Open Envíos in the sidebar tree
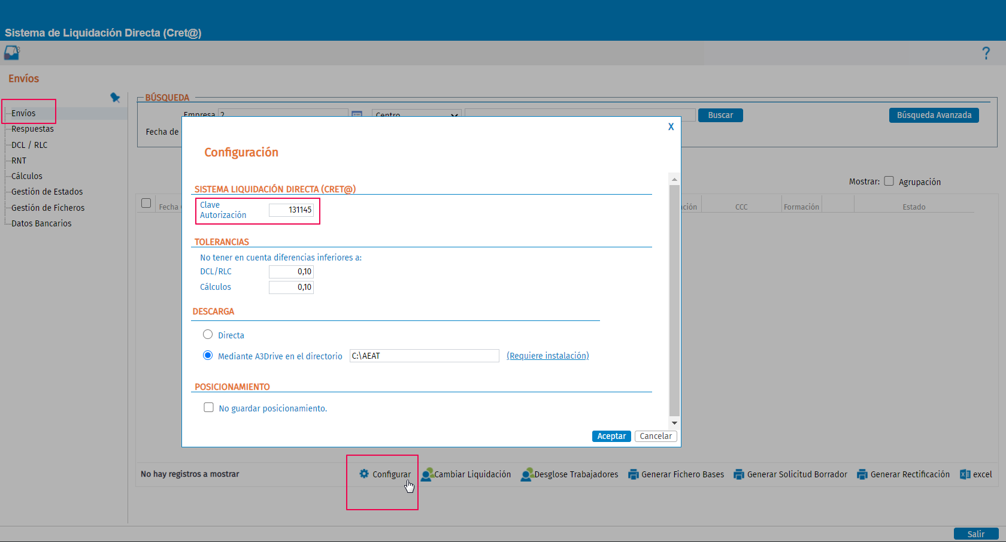 click(x=23, y=113)
